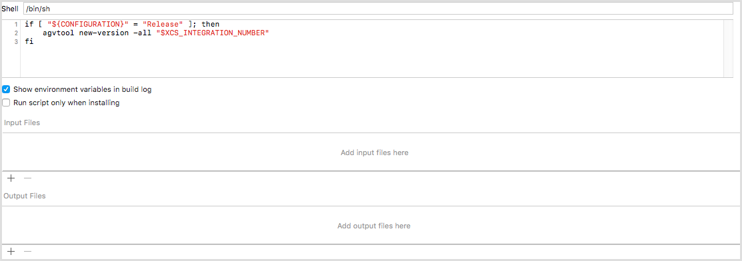The height and width of the screenshot is (261, 742).
Task: Click the Output Files section label
Action: point(25,196)
